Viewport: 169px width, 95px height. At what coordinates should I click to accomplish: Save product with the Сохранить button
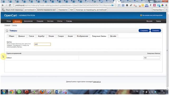pyautogui.click(x=144, y=31)
